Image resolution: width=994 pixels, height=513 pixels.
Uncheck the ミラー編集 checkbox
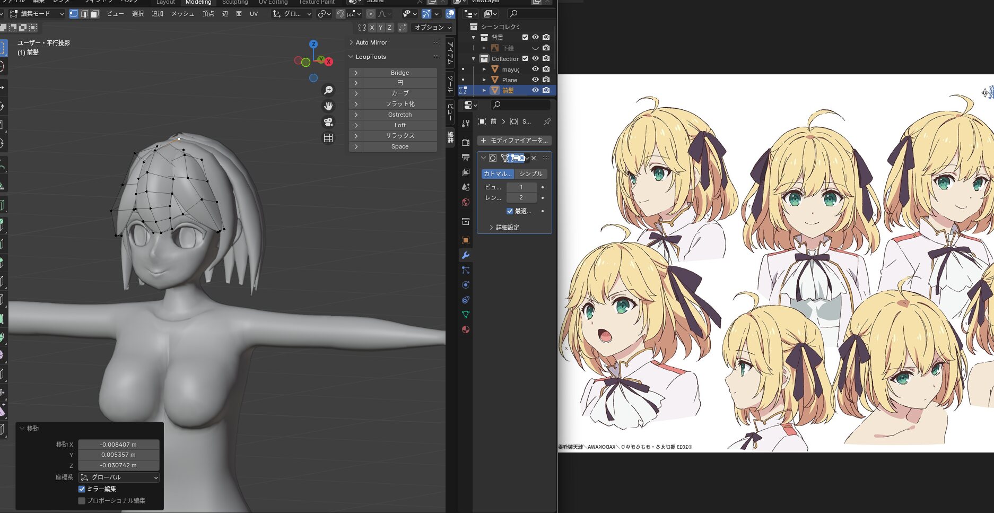coord(82,489)
